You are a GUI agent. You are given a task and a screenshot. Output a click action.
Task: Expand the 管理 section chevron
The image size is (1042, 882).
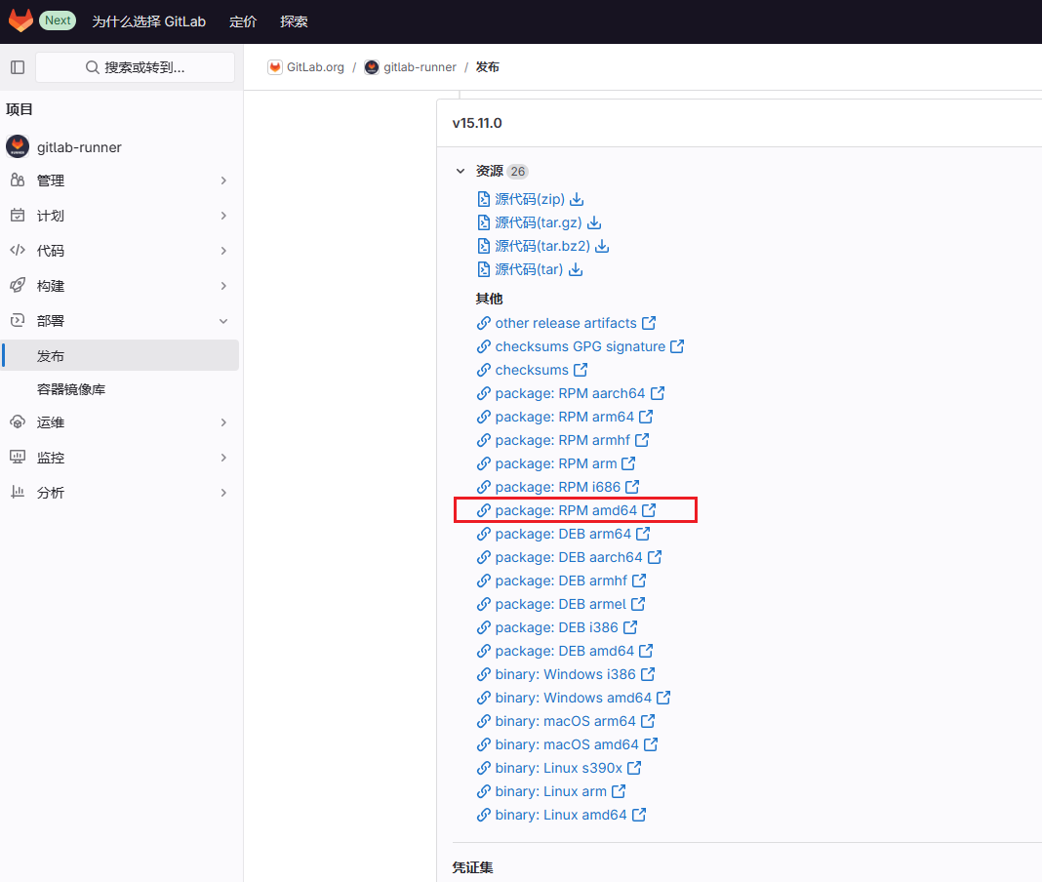pyautogui.click(x=224, y=180)
